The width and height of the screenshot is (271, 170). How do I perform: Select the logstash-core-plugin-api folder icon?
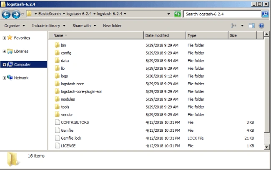point(57,91)
